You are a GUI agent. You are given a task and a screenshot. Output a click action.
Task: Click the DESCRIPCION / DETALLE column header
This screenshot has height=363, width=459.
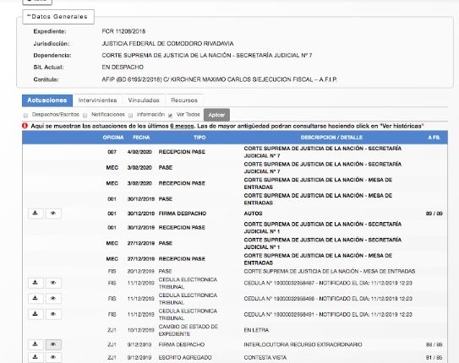(x=331, y=138)
